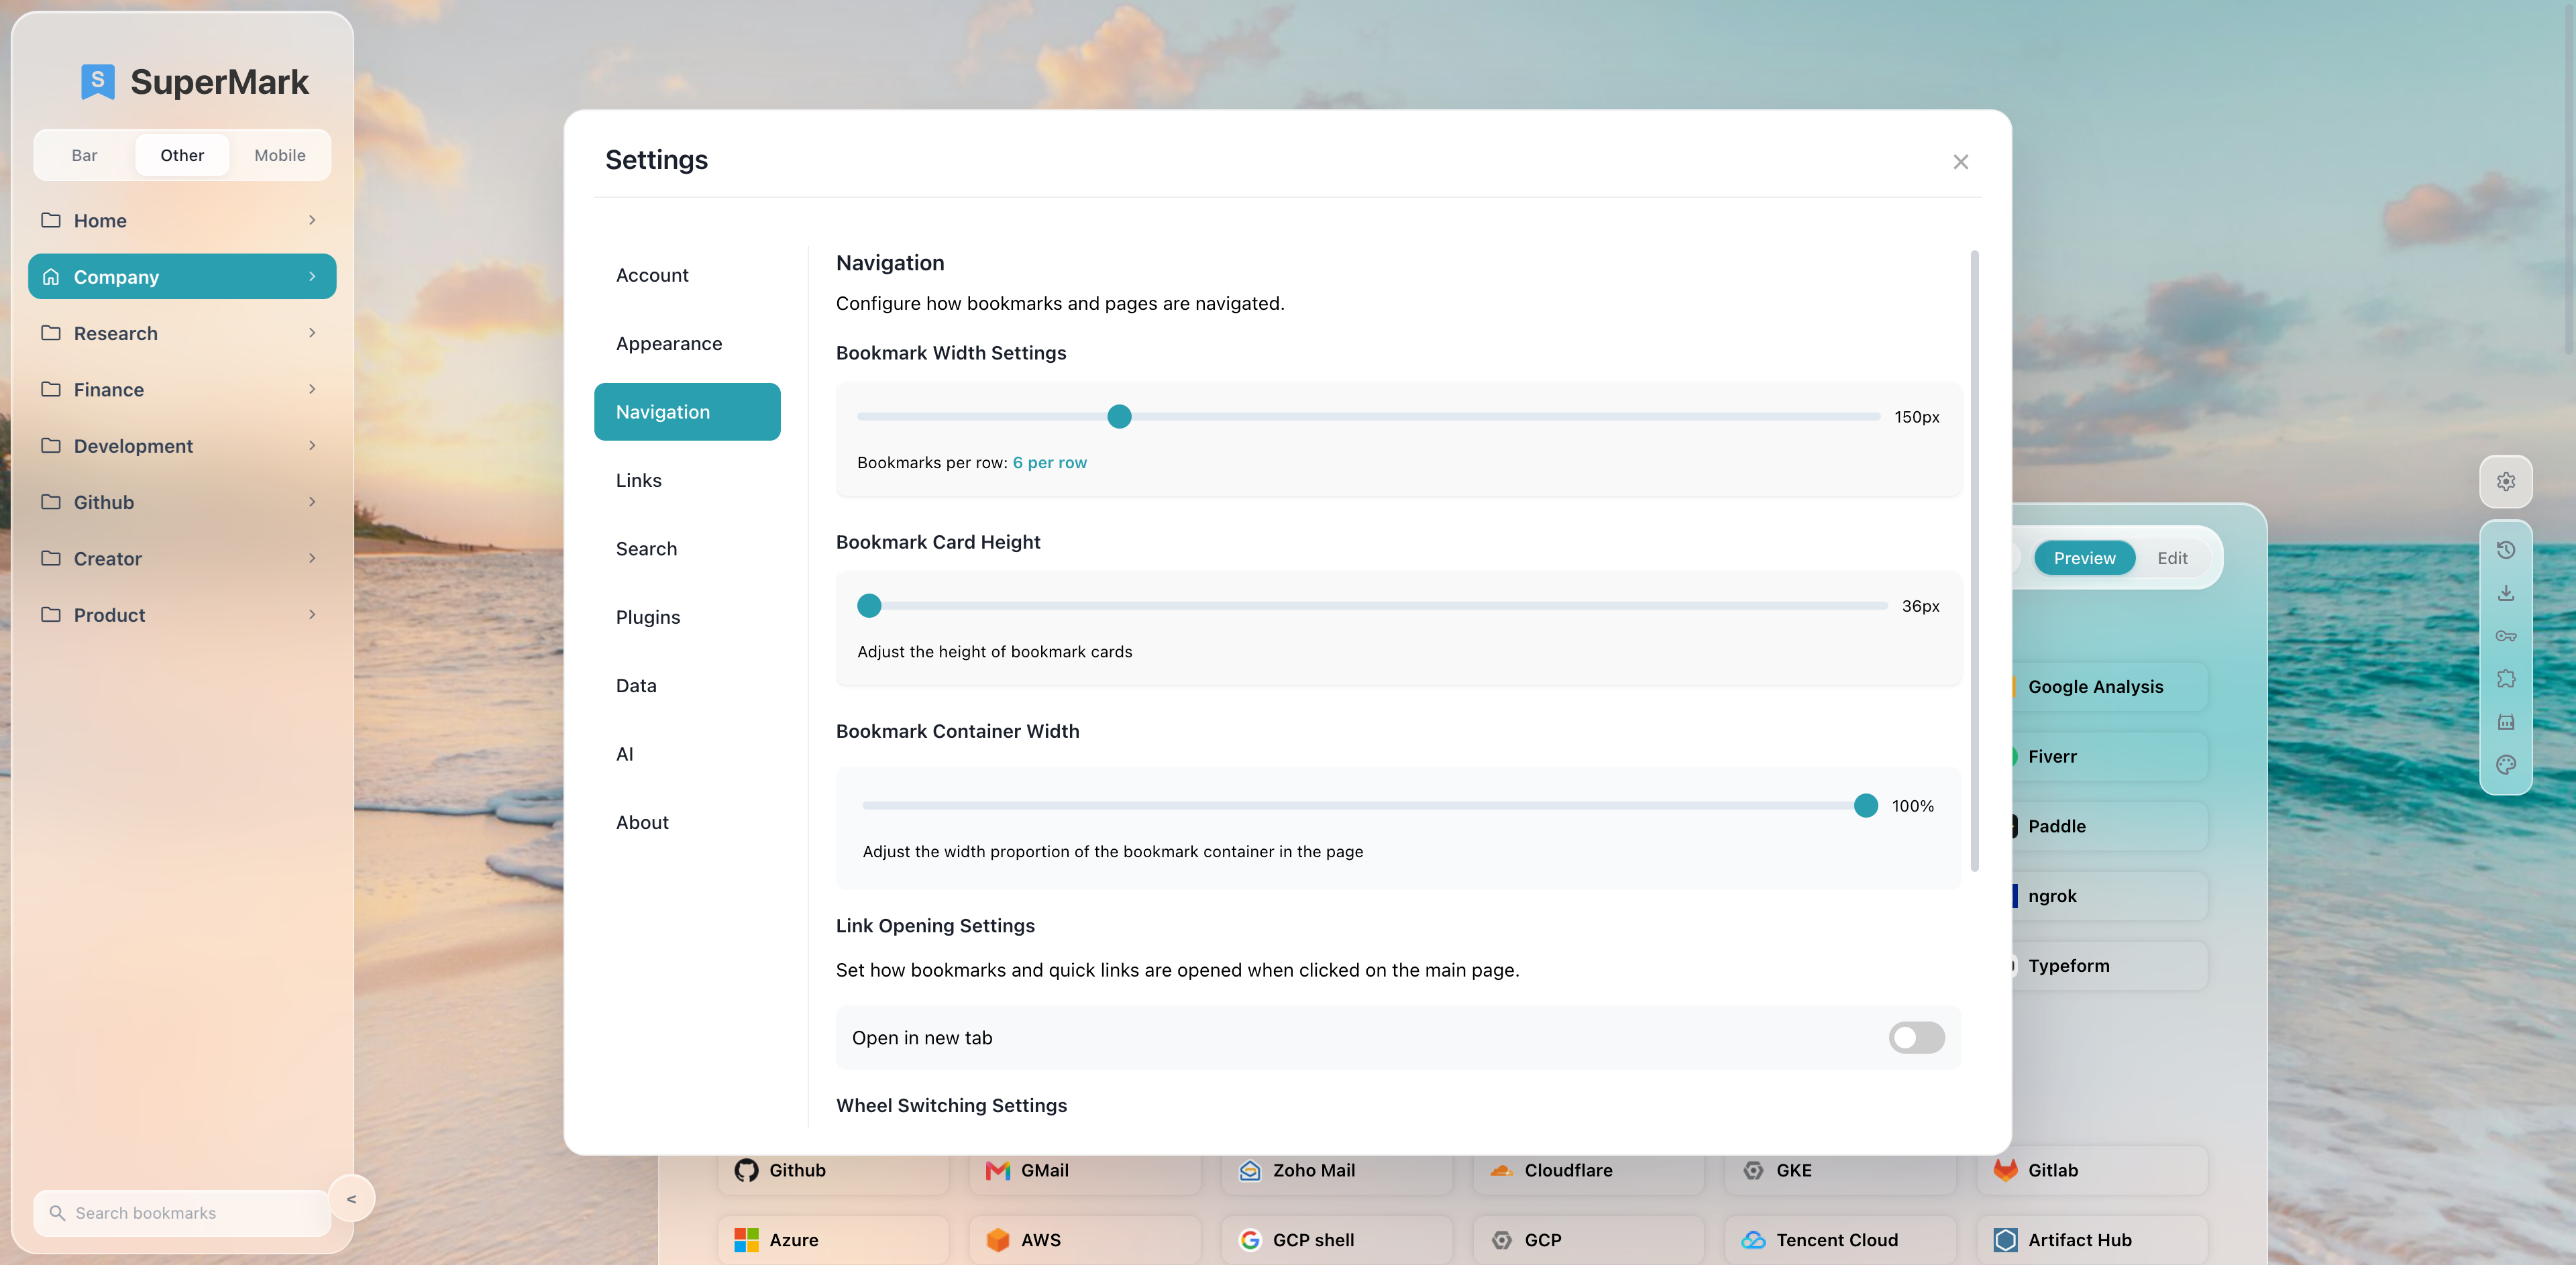This screenshot has width=2576, height=1265.
Task: Click the Preview mode button
Action: point(2084,558)
